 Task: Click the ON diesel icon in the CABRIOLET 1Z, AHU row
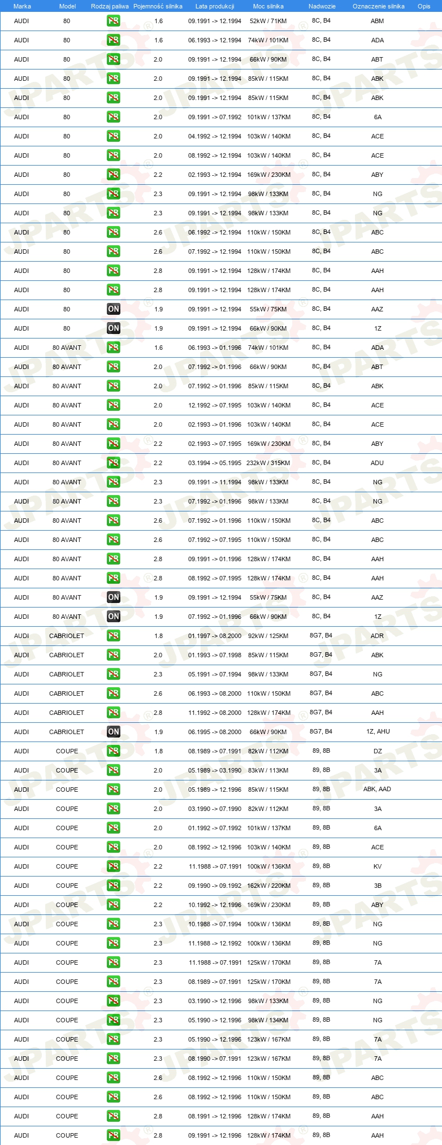114,732
